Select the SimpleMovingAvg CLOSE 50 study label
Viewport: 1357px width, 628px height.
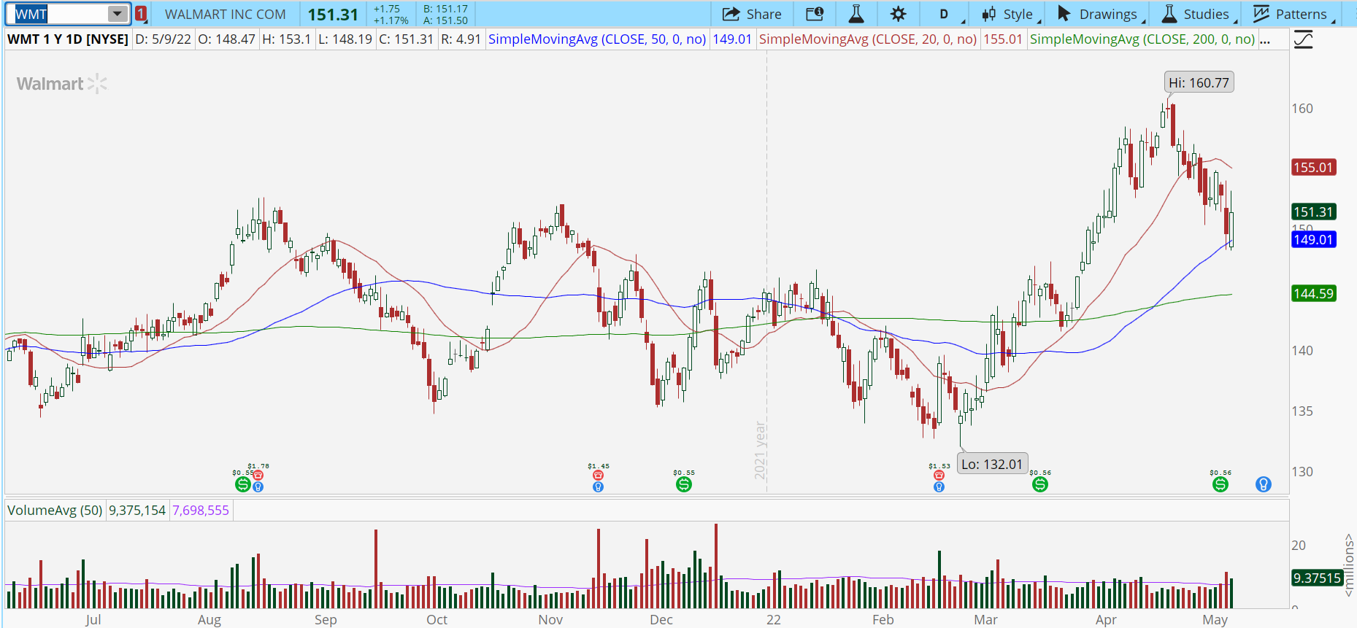click(x=597, y=39)
